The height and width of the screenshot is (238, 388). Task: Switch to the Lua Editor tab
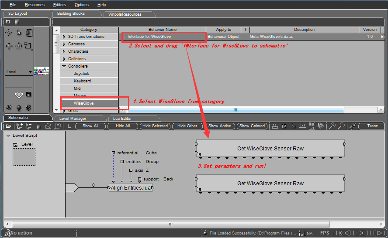(122, 118)
